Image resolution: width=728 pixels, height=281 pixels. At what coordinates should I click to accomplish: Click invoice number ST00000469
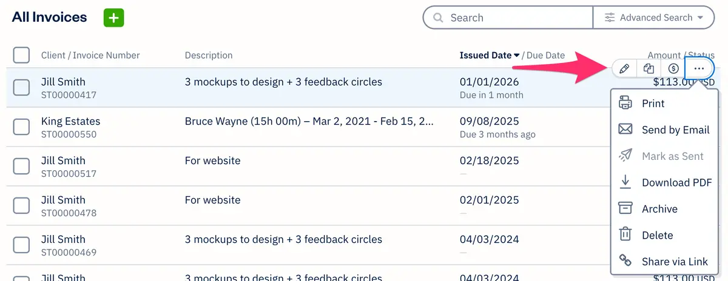click(69, 253)
